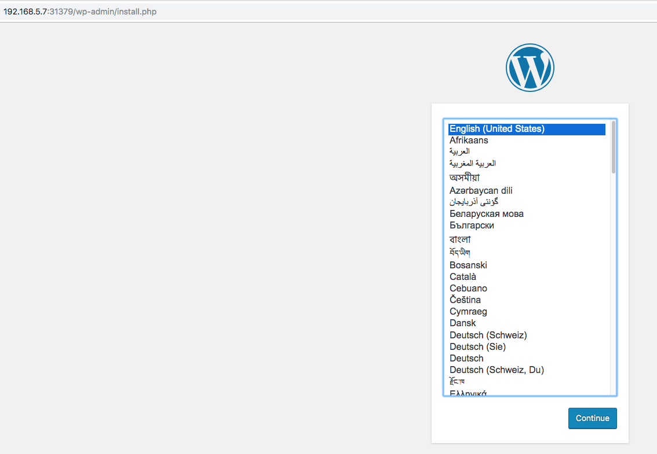Select Deutsch (Schweiz) language

[x=527, y=335]
